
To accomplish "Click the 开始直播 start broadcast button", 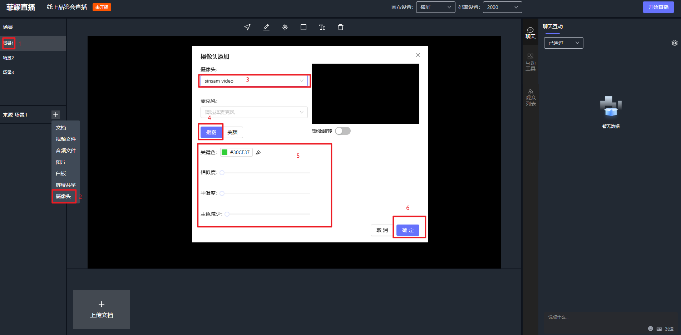I will (x=658, y=7).
